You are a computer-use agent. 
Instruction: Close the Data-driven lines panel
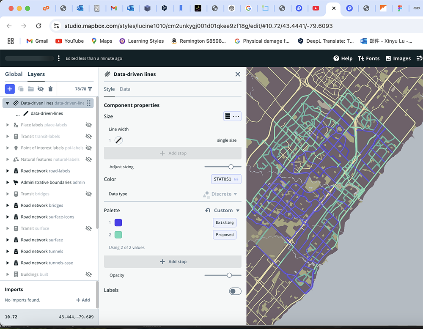[x=238, y=74]
